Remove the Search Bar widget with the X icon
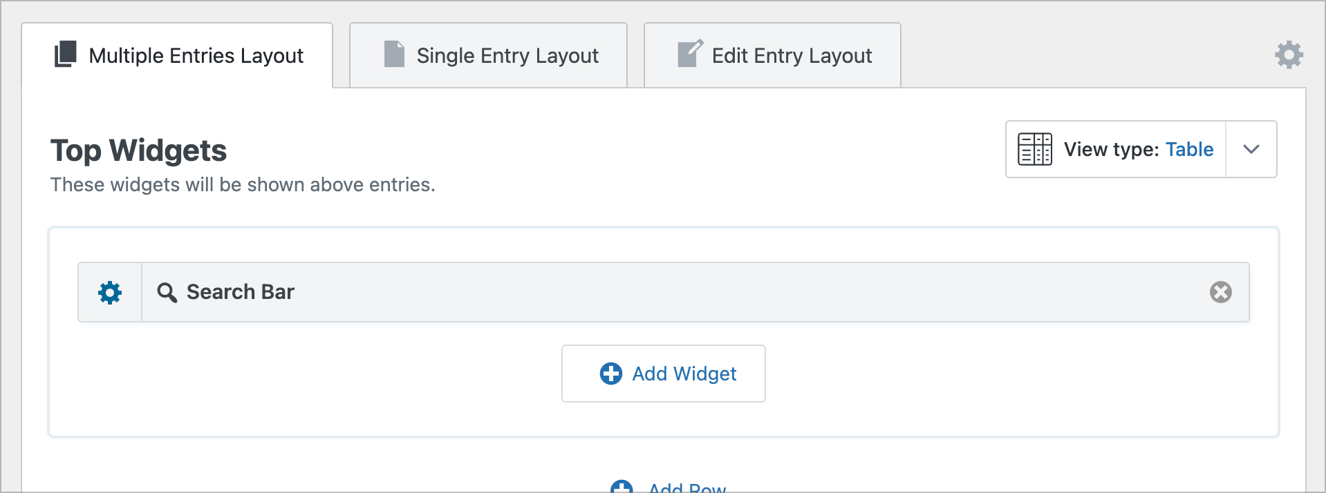This screenshot has height=493, width=1326. 1220,292
